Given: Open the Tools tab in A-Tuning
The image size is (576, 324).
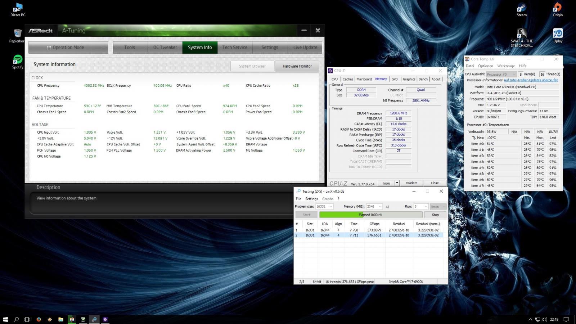Looking at the screenshot, I should pos(130,47).
